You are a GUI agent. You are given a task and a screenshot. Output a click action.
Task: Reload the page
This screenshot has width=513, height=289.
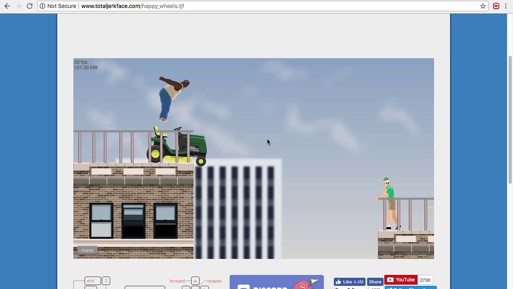tap(29, 6)
